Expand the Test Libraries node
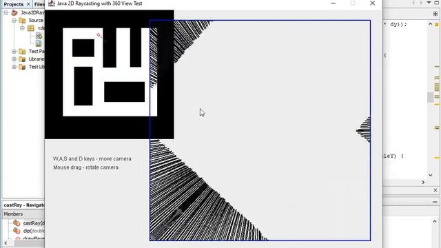This screenshot has height=248, width=441. (14, 67)
